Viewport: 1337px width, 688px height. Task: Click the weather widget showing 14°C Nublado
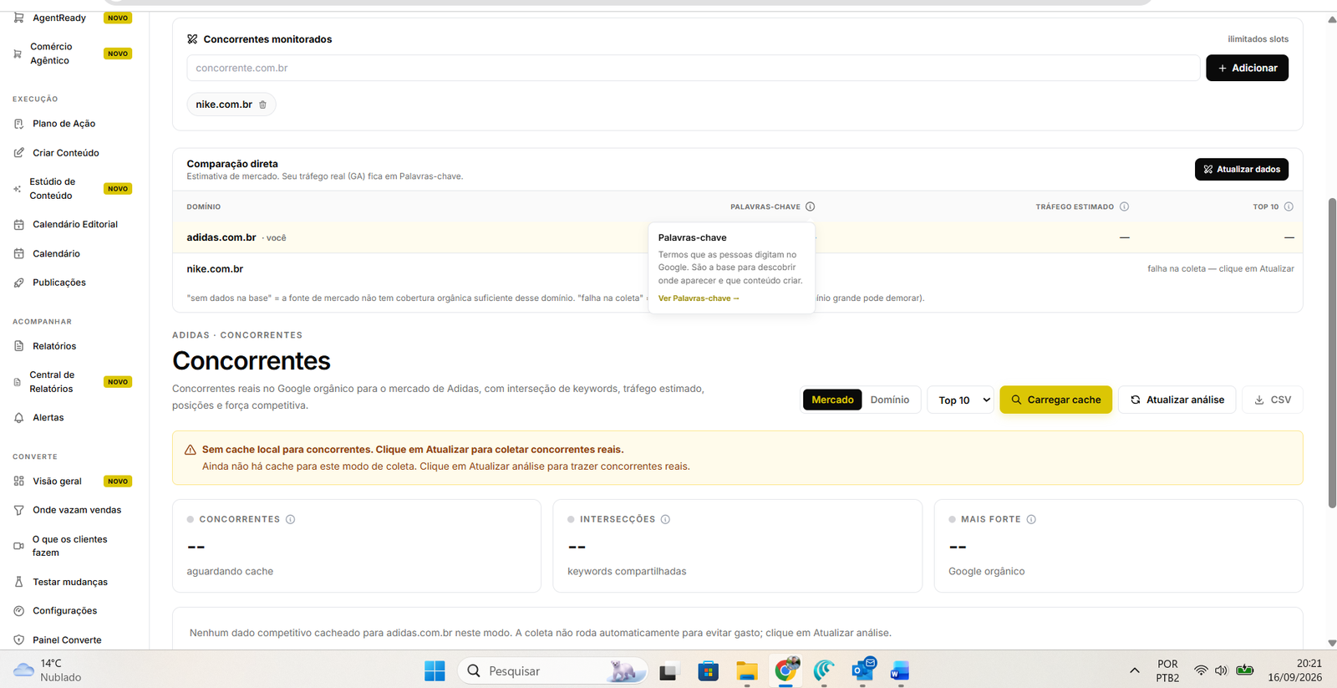pyautogui.click(x=48, y=670)
